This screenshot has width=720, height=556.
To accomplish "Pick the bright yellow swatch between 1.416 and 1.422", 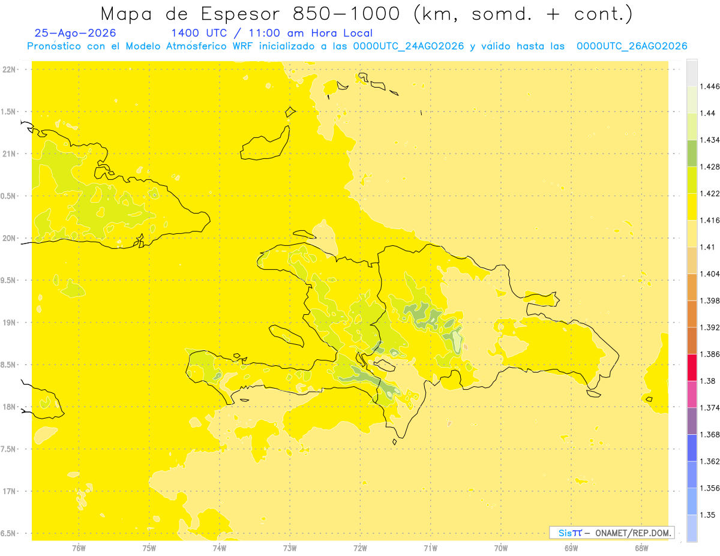I will pyautogui.click(x=692, y=207).
